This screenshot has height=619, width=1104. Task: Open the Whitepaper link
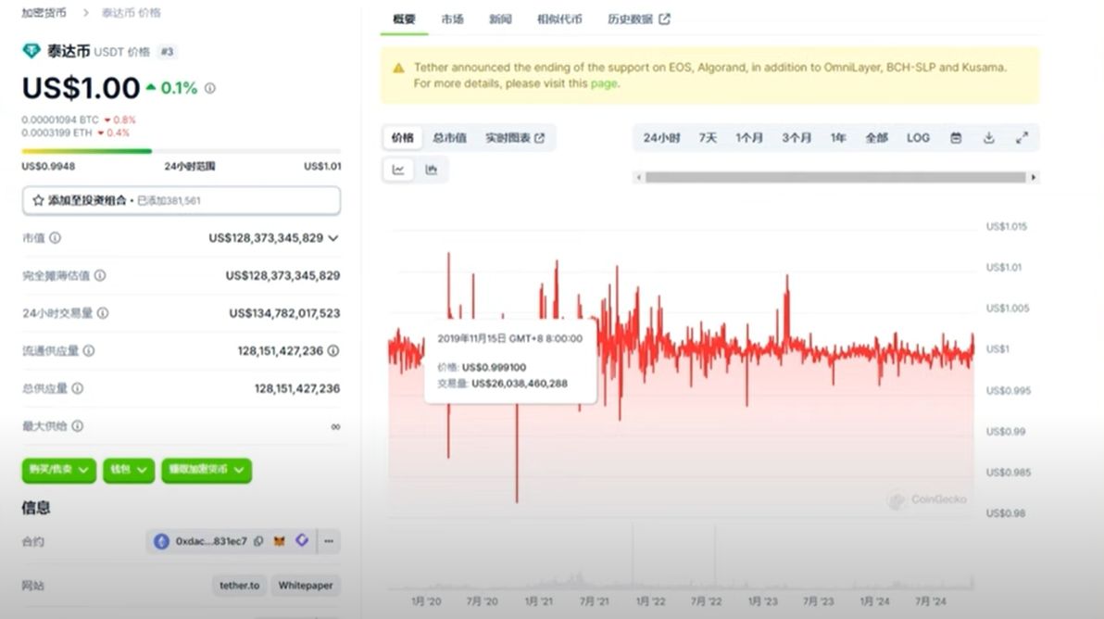point(307,586)
